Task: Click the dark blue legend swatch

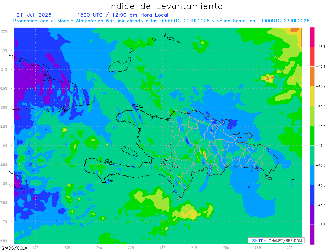Action: 312,195
